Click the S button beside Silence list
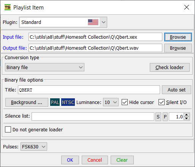Viewport: 195px width, 167px height. pyautogui.click(x=158, y=117)
